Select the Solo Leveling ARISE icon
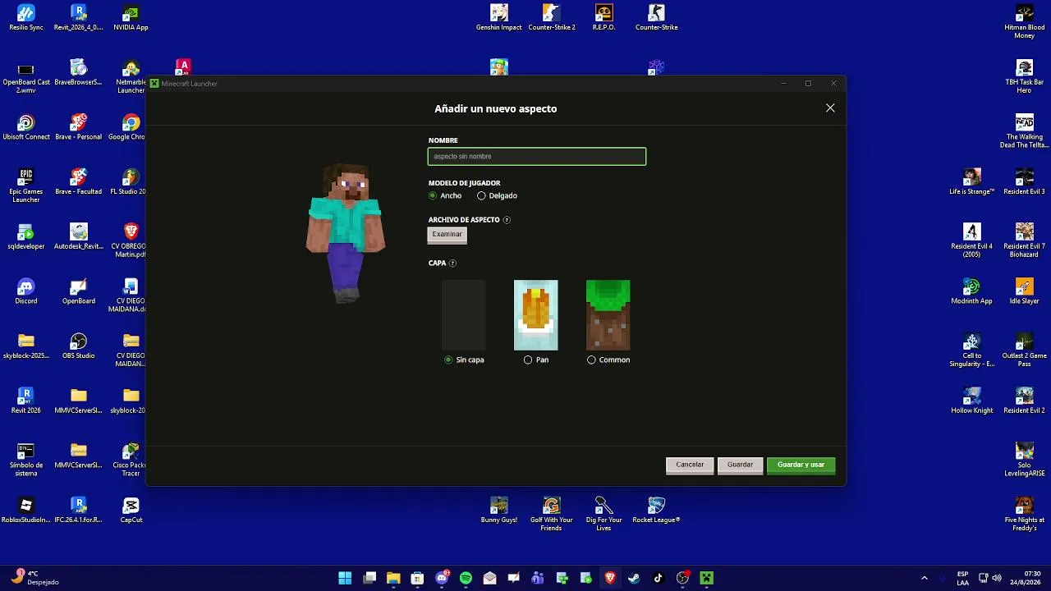 pyautogui.click(x=1025, y=460)
